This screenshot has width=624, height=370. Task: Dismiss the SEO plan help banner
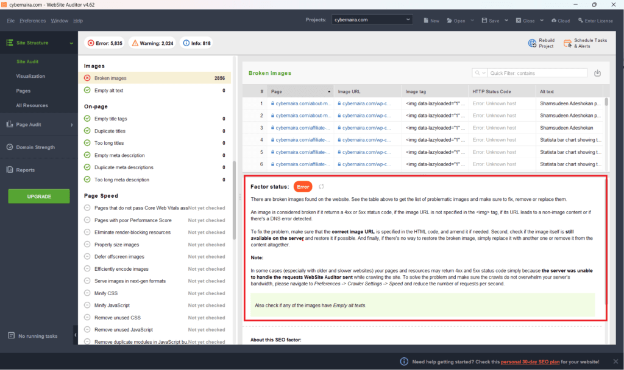(x=615, y=361)
